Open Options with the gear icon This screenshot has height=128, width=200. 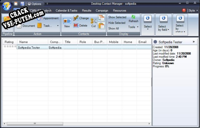coord(34,4)
